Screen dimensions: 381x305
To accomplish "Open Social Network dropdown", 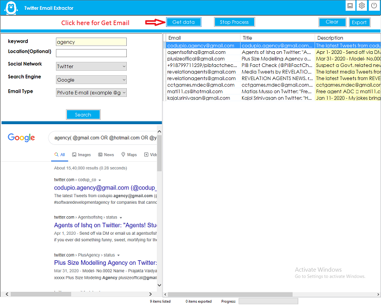I will click(91, 66).
